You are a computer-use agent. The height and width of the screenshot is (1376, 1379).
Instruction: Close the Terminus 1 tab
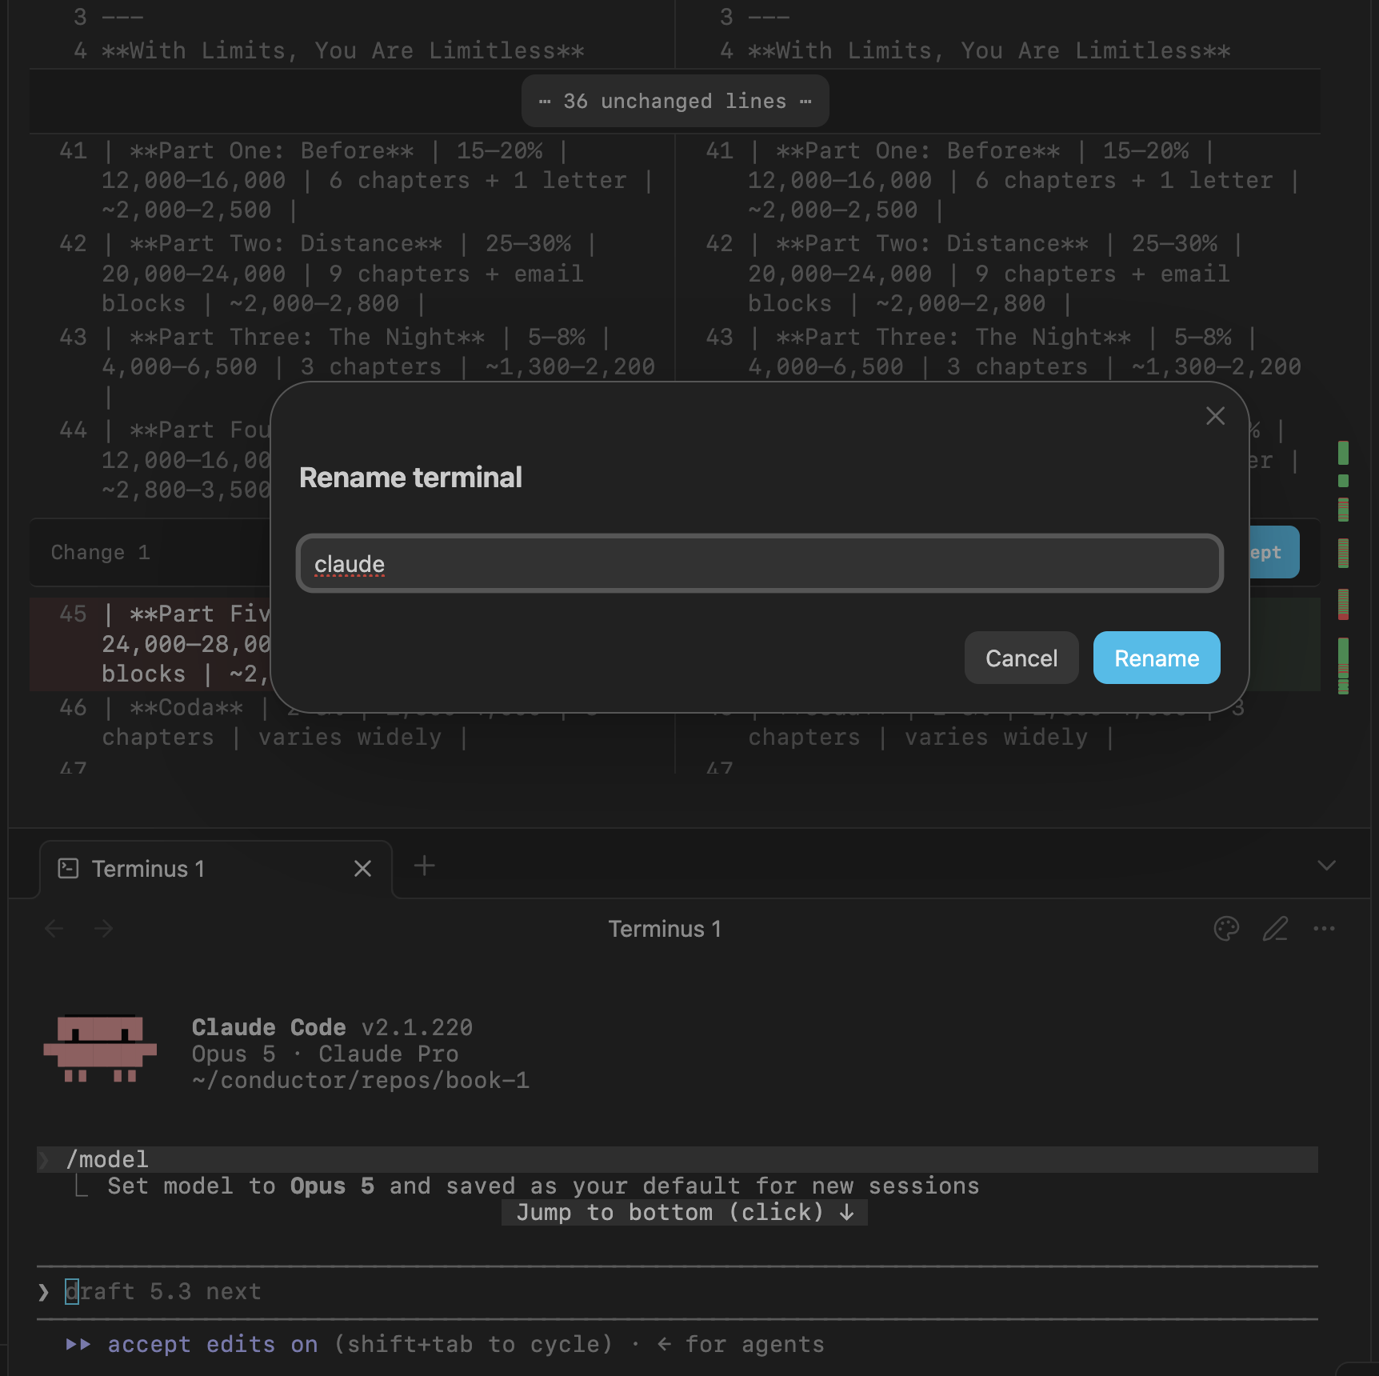point(362,869)
